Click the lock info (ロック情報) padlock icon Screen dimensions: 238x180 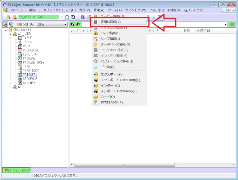click(96, 33)
